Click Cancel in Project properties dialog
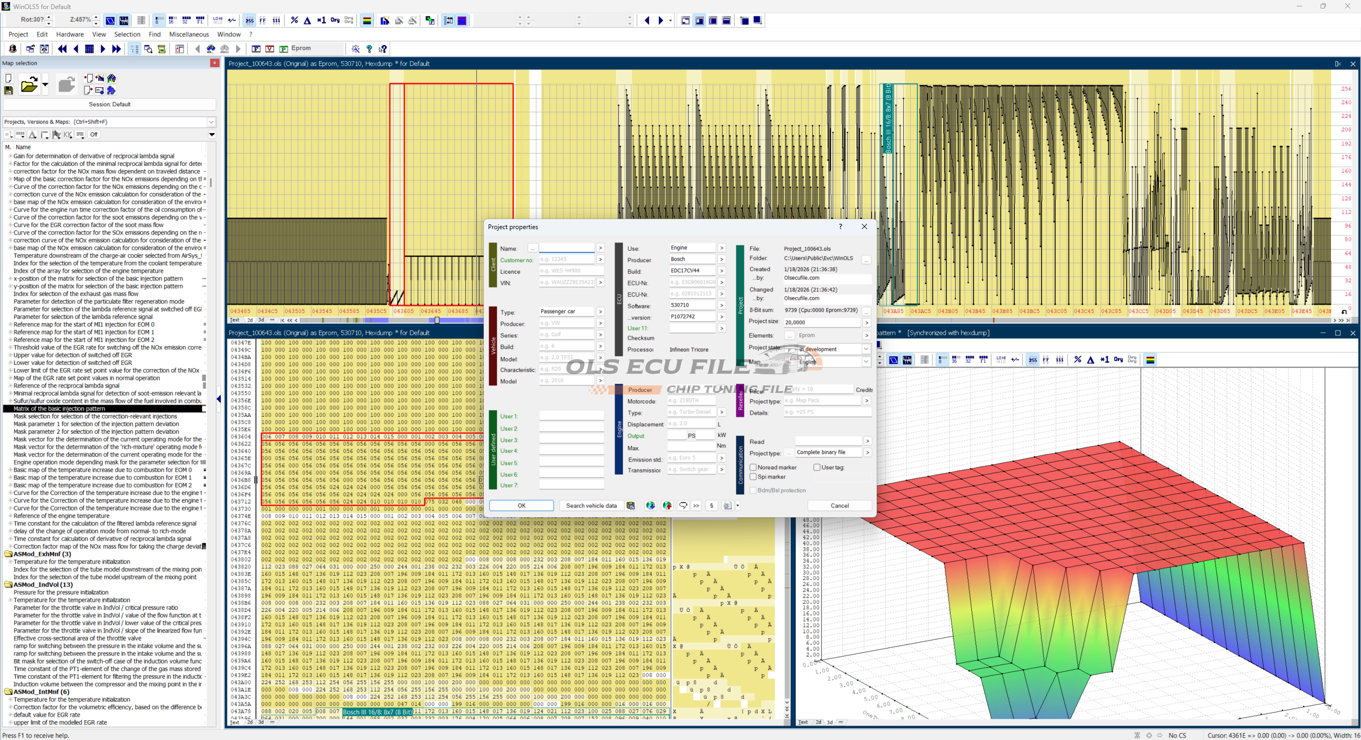The width and height of the screenshot is (1361, 740). pos(839,506)
